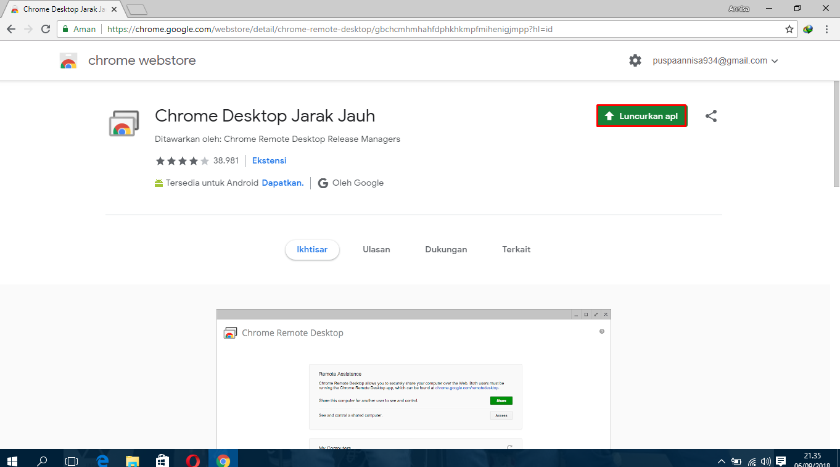Show hidden system tray icons chevron
Screen dimensions: 840x467
(722, 461)
